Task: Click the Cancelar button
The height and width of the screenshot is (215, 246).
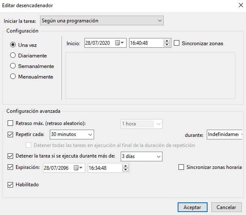Action: coord(227,207)
